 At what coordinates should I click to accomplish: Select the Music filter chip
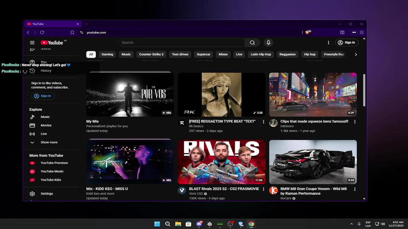click(126, 54)
